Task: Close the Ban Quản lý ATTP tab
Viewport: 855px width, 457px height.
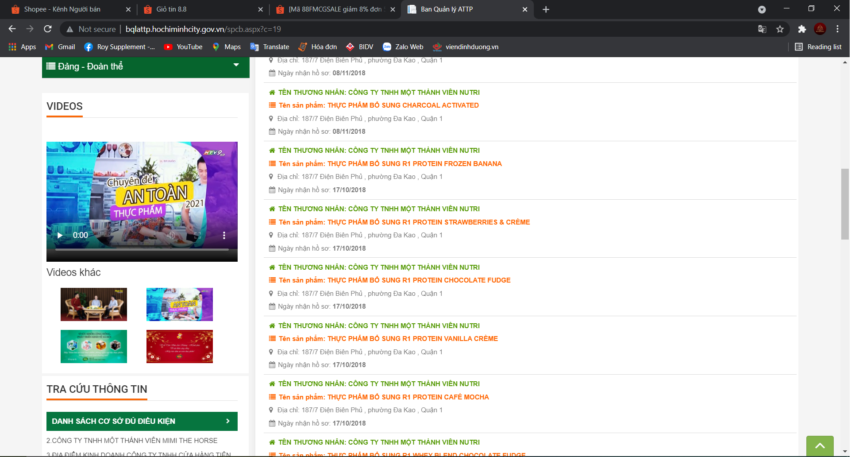Action: click(525, 9)
